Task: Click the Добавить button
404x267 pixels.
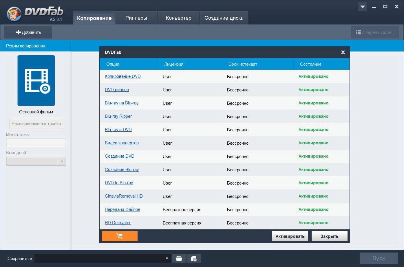Action: click(28, 32)
